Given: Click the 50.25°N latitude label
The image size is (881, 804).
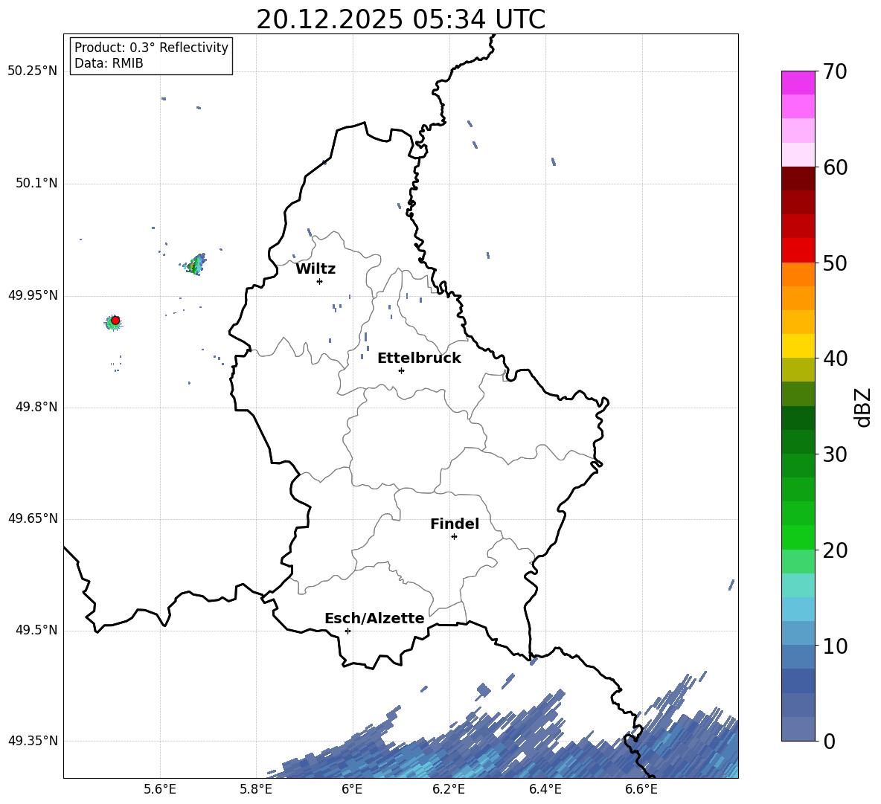Looking at the screenshot, I should tap(33, 71).
